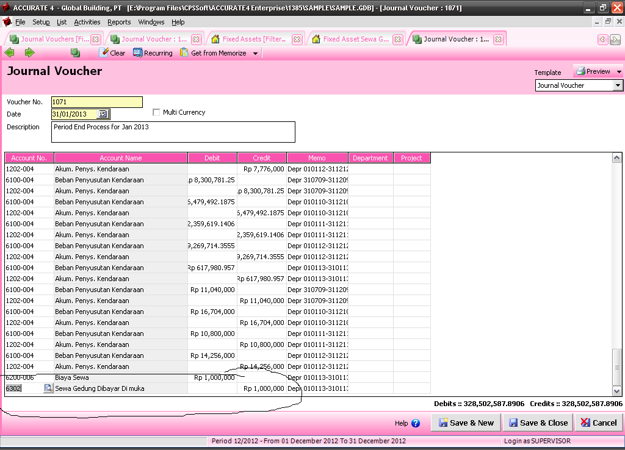Expand the Journal Voucher template dropdown
625x450 pixels.
click(618, 85)
